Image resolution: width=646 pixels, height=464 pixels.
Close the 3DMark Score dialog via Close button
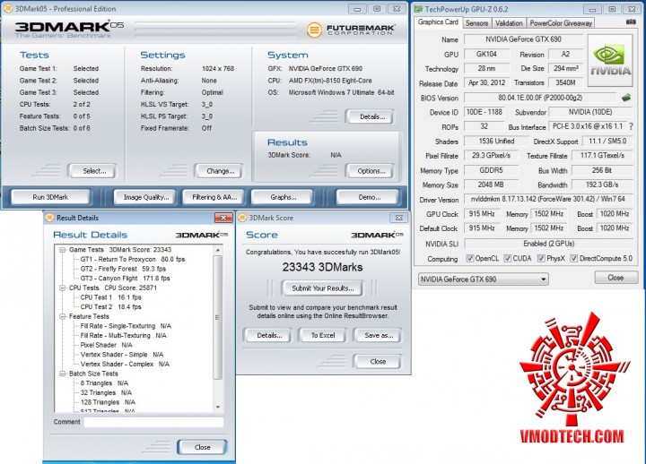pyautogui.click(x=378, y=362)
